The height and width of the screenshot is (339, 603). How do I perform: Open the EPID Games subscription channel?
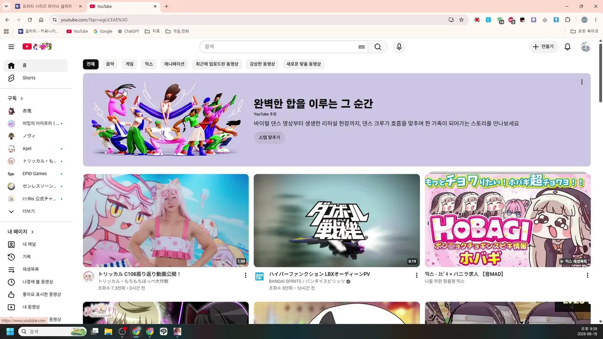tap(36, 174)
